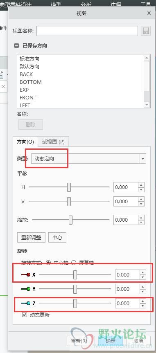Select FRONT in the saved orientations list
Screen dimensions: 156x353
coord(28,97)
